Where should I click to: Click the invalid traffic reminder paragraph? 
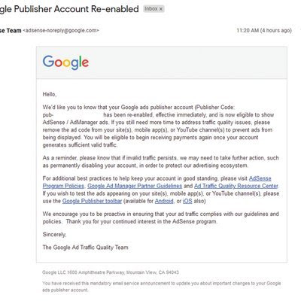160,162
